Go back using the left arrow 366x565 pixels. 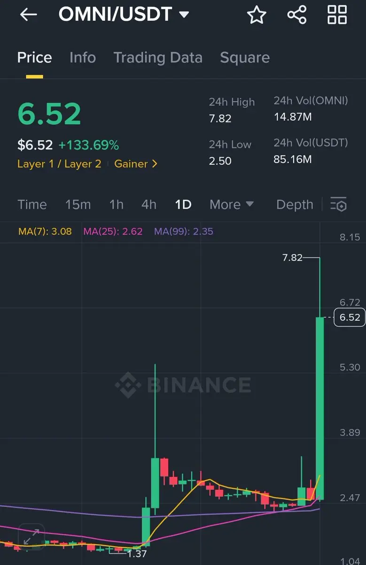click(x=28, y=15)
